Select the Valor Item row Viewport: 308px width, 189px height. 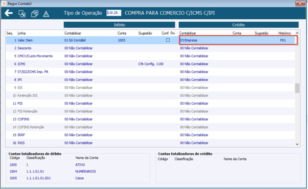[150, 40]
